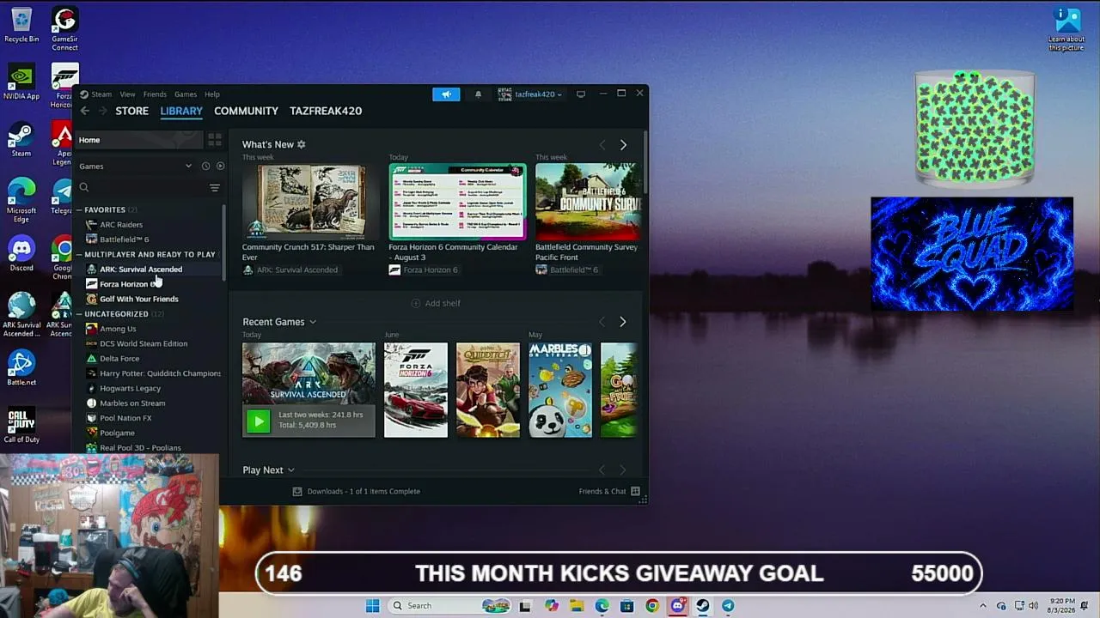Select Hogwarts Legacy in game list
Image resolution: width=1100 pixels, height=618 pixels.
coord(131,388)
